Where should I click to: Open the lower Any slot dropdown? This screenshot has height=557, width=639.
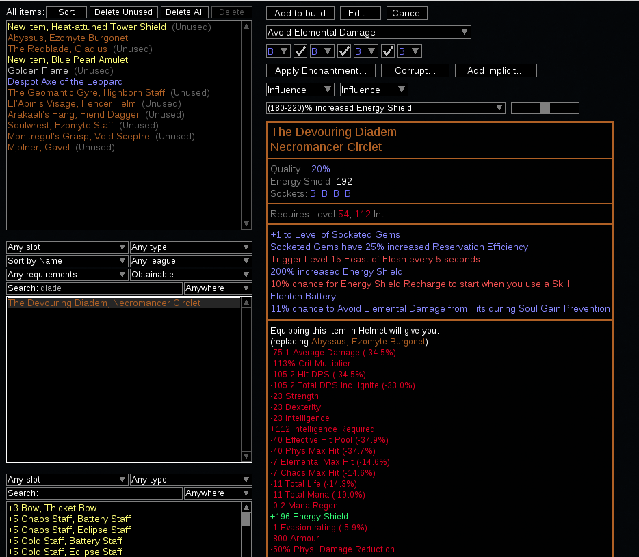(x=67, y=480)
